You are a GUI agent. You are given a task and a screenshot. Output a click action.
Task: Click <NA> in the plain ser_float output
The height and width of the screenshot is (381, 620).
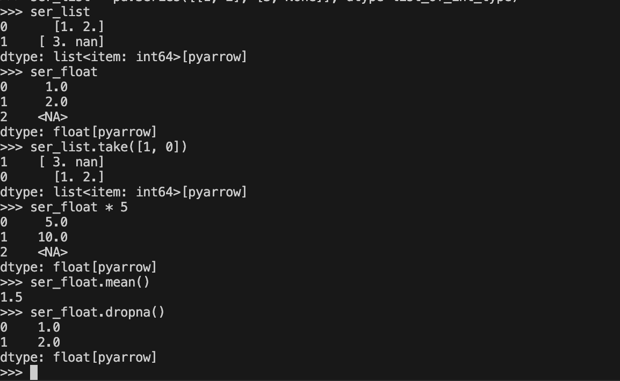point(53,118)
